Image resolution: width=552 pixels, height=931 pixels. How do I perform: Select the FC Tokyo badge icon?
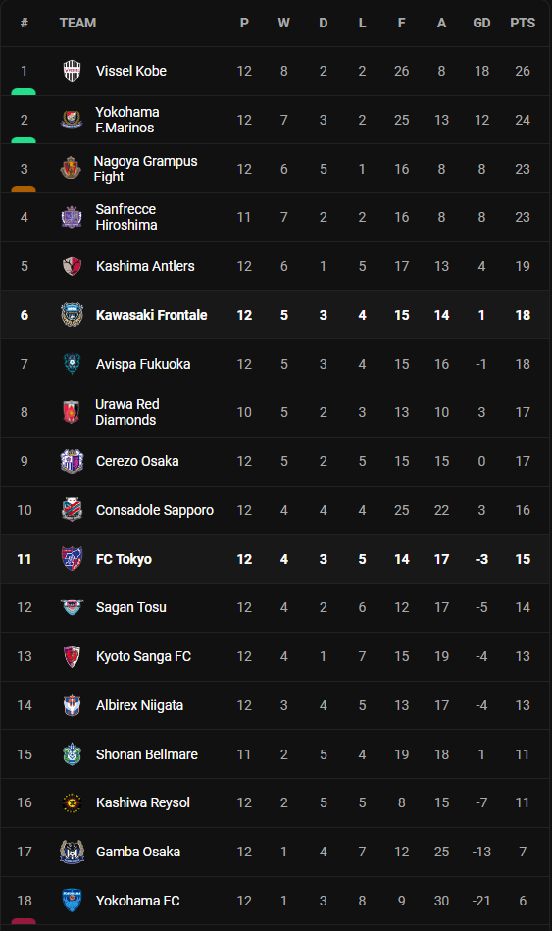click(72, 559)
